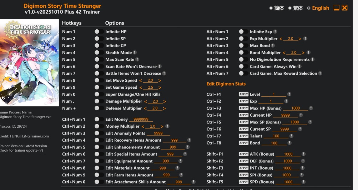This screenshot has height=190, width=358.
Task: Click info icon for Edit Farm Items Amount
Action: coord(181,175)
